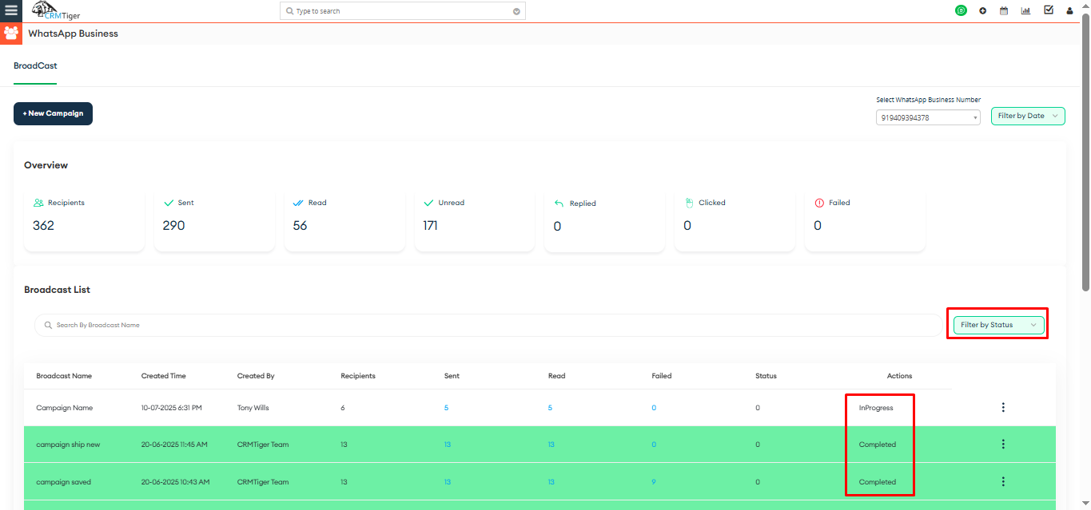Click the Broadcast Name column header

point(64,376)
